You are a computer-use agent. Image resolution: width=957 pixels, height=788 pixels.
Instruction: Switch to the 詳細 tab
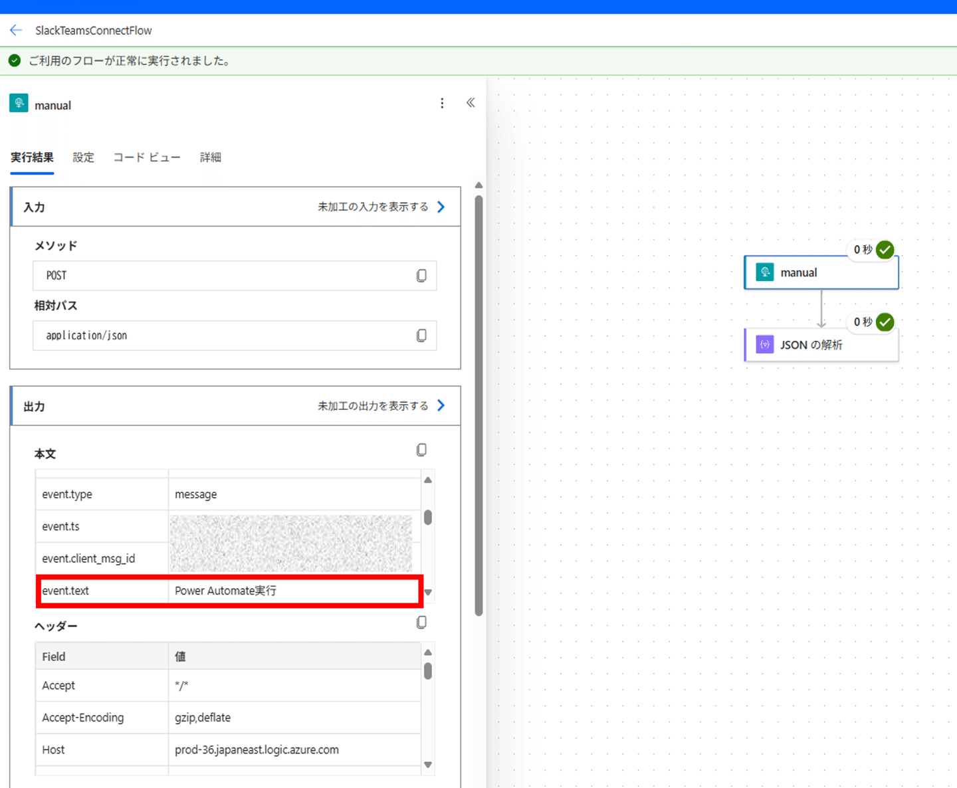210,157
